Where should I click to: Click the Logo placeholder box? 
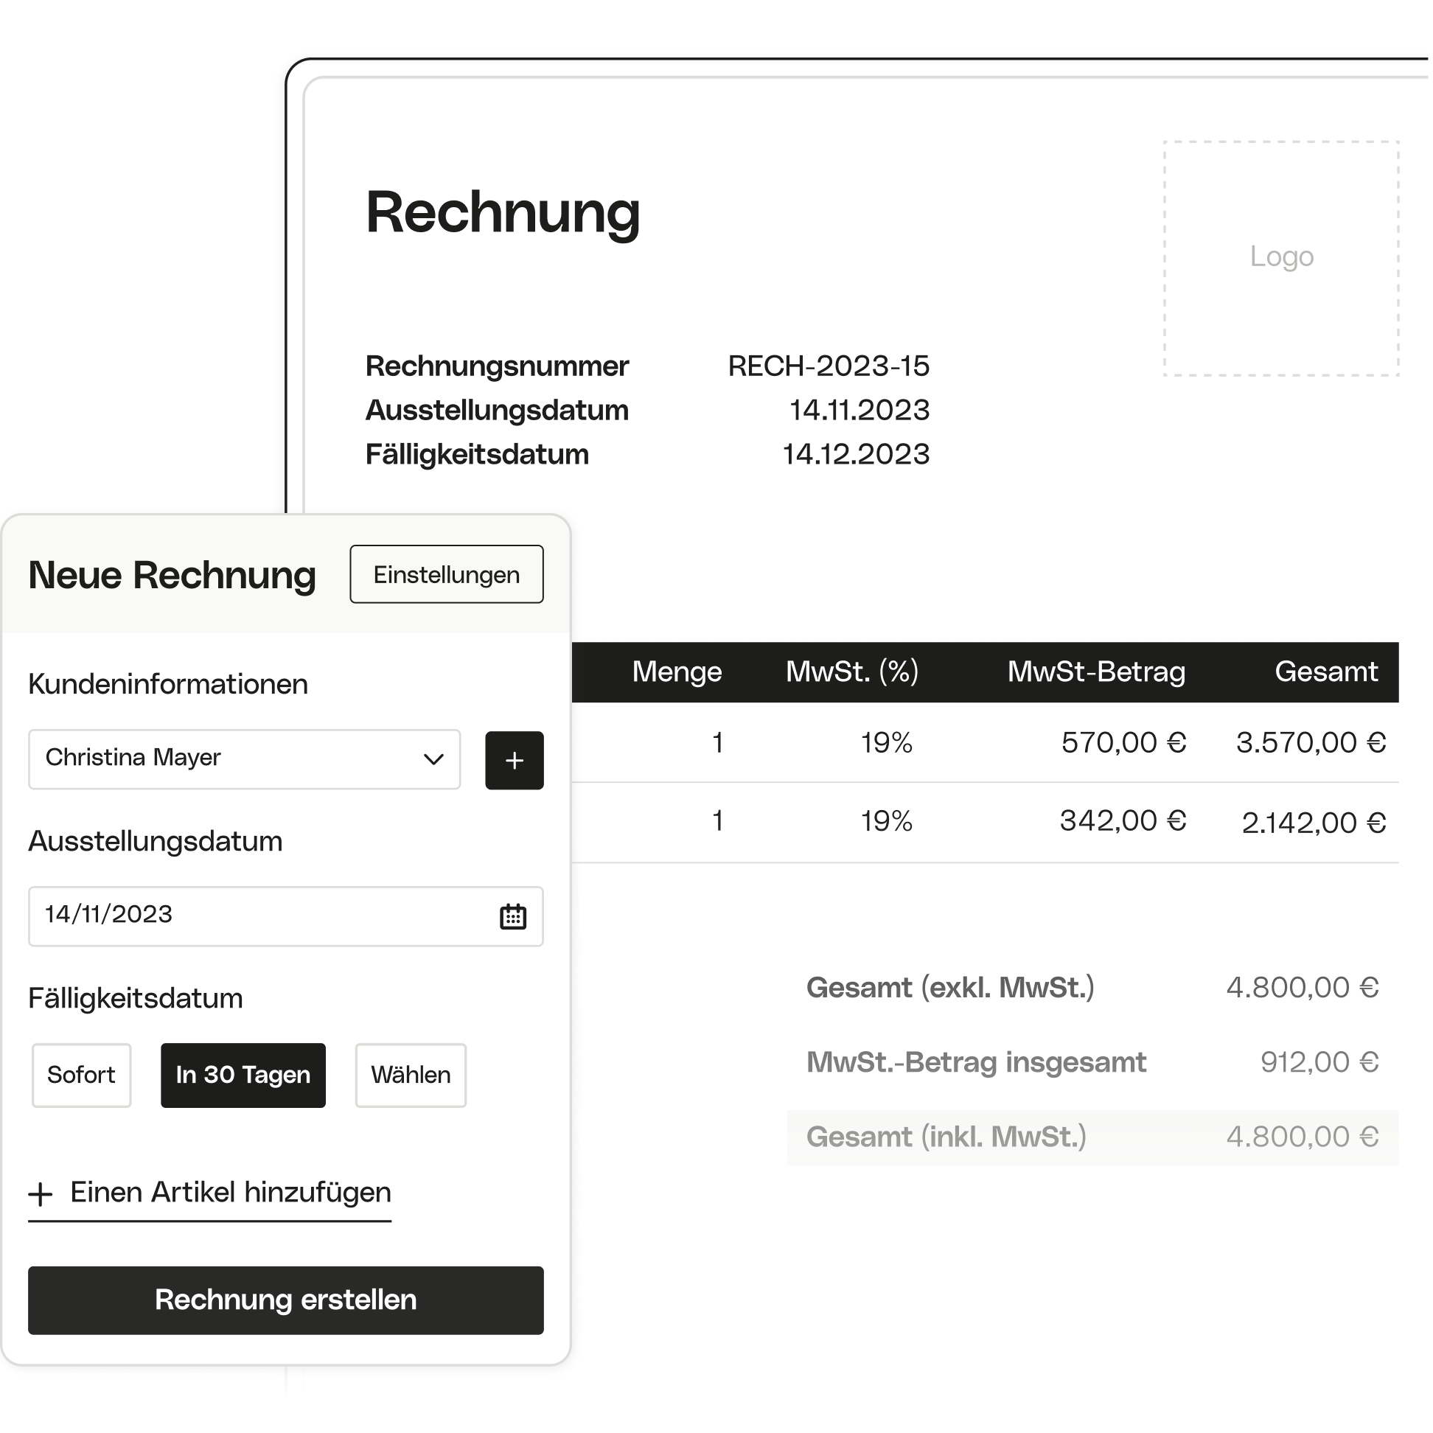[1281, 257]
